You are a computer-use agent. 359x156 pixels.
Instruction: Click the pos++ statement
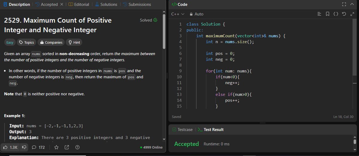point(232,101)
